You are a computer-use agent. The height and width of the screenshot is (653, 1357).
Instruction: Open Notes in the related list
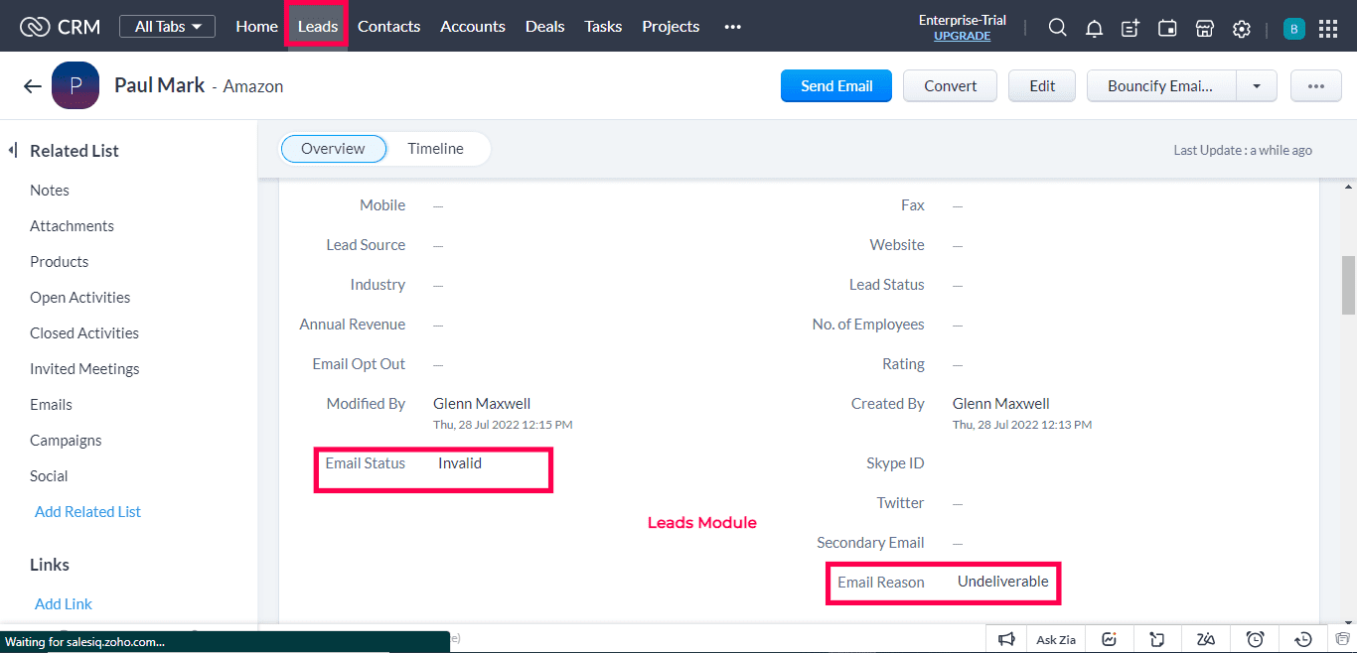point(50,191)
